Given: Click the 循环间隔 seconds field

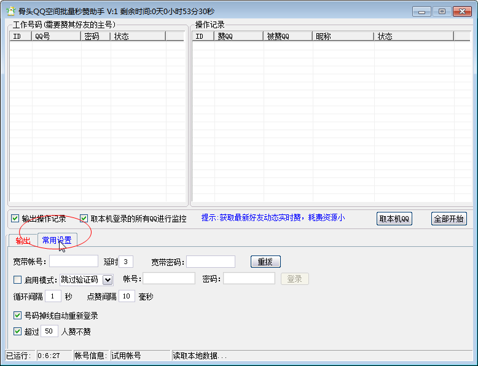Looking at the screenshot, I should [x=53, y=296].
